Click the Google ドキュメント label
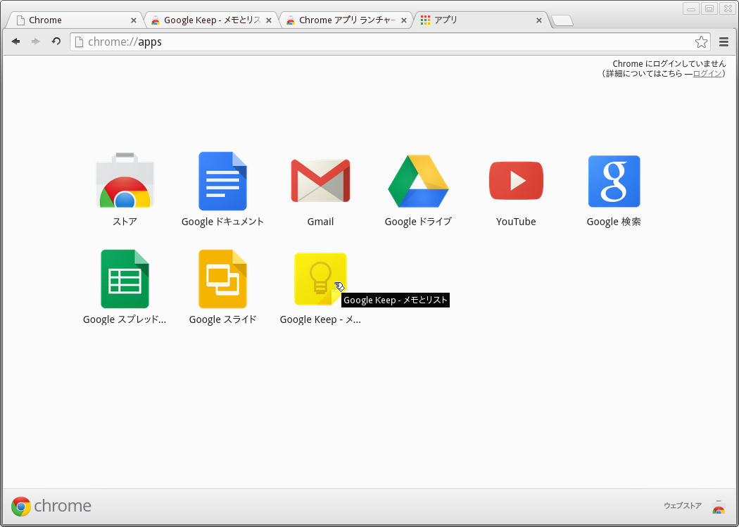This screenshot has width=739, height=527. point(222,222)
